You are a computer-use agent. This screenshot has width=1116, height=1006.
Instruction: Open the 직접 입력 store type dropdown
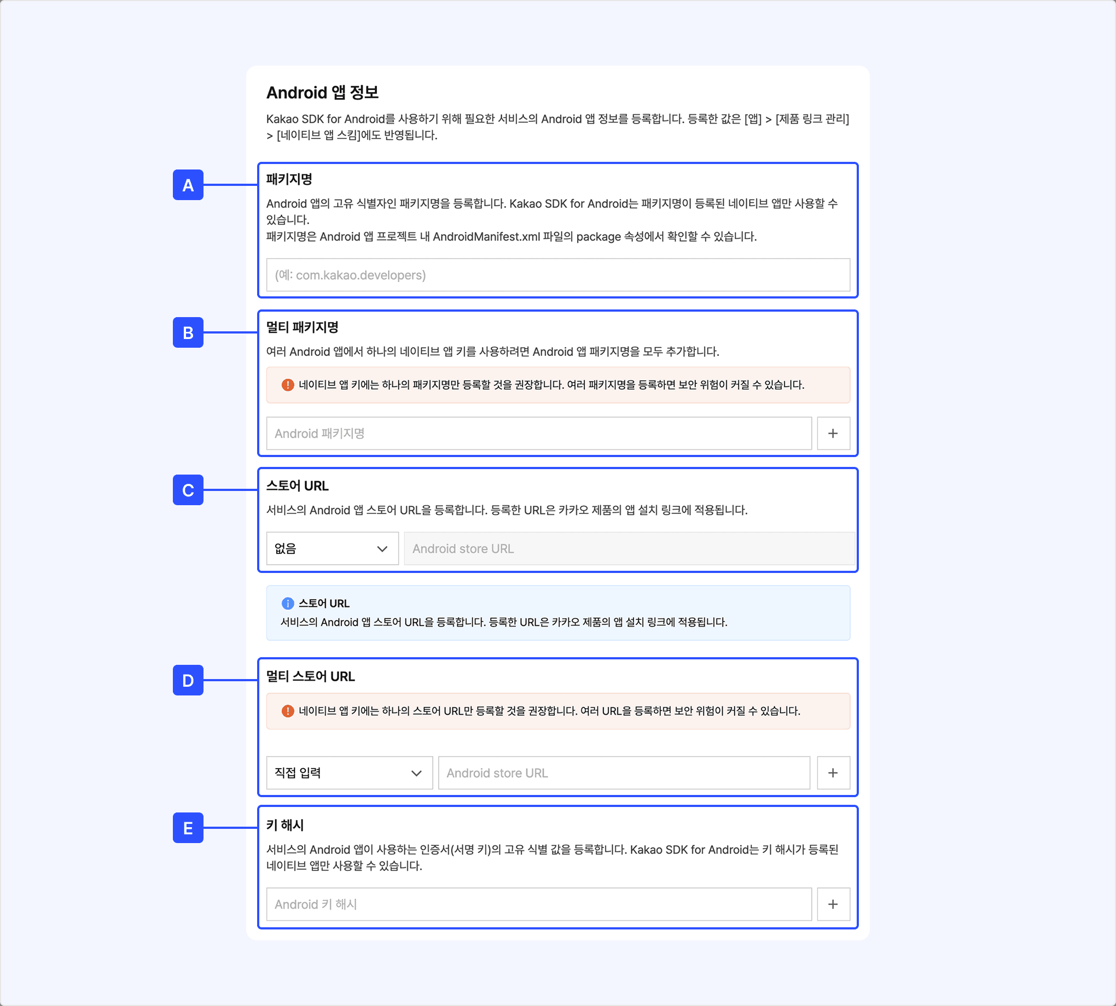pyautogui.click(x=348, y=773)
